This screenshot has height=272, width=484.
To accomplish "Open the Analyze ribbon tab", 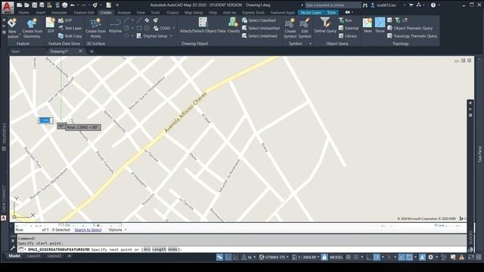I will click(x=124, y=13).
